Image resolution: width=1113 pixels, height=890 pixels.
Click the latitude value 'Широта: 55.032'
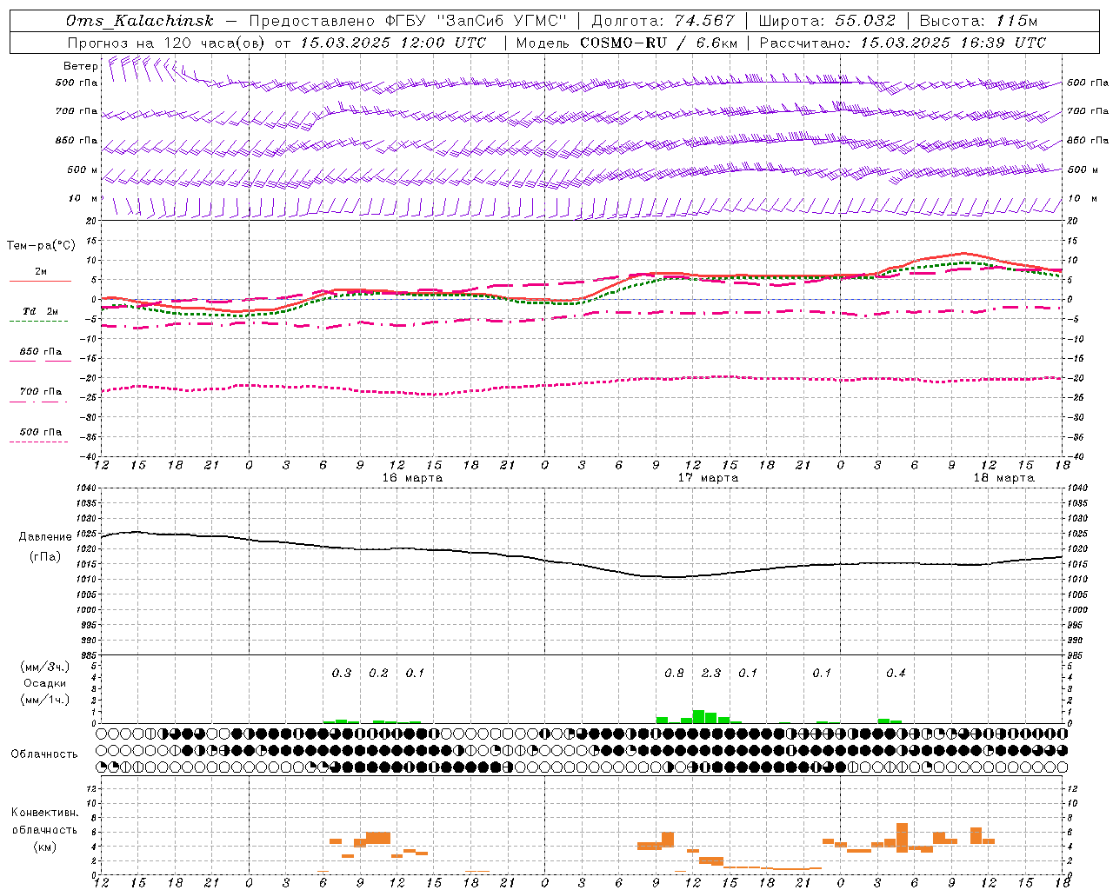point(828,21)
